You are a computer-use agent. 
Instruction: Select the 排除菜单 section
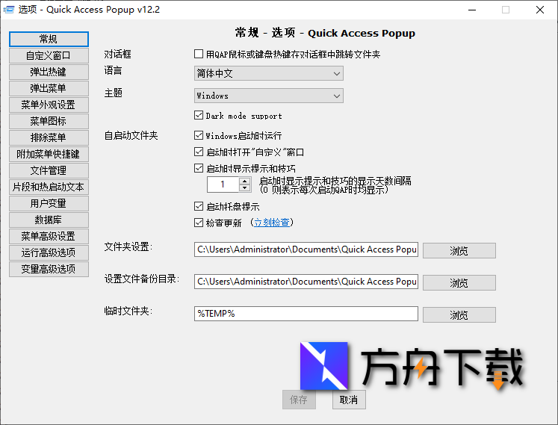(49, 137)
